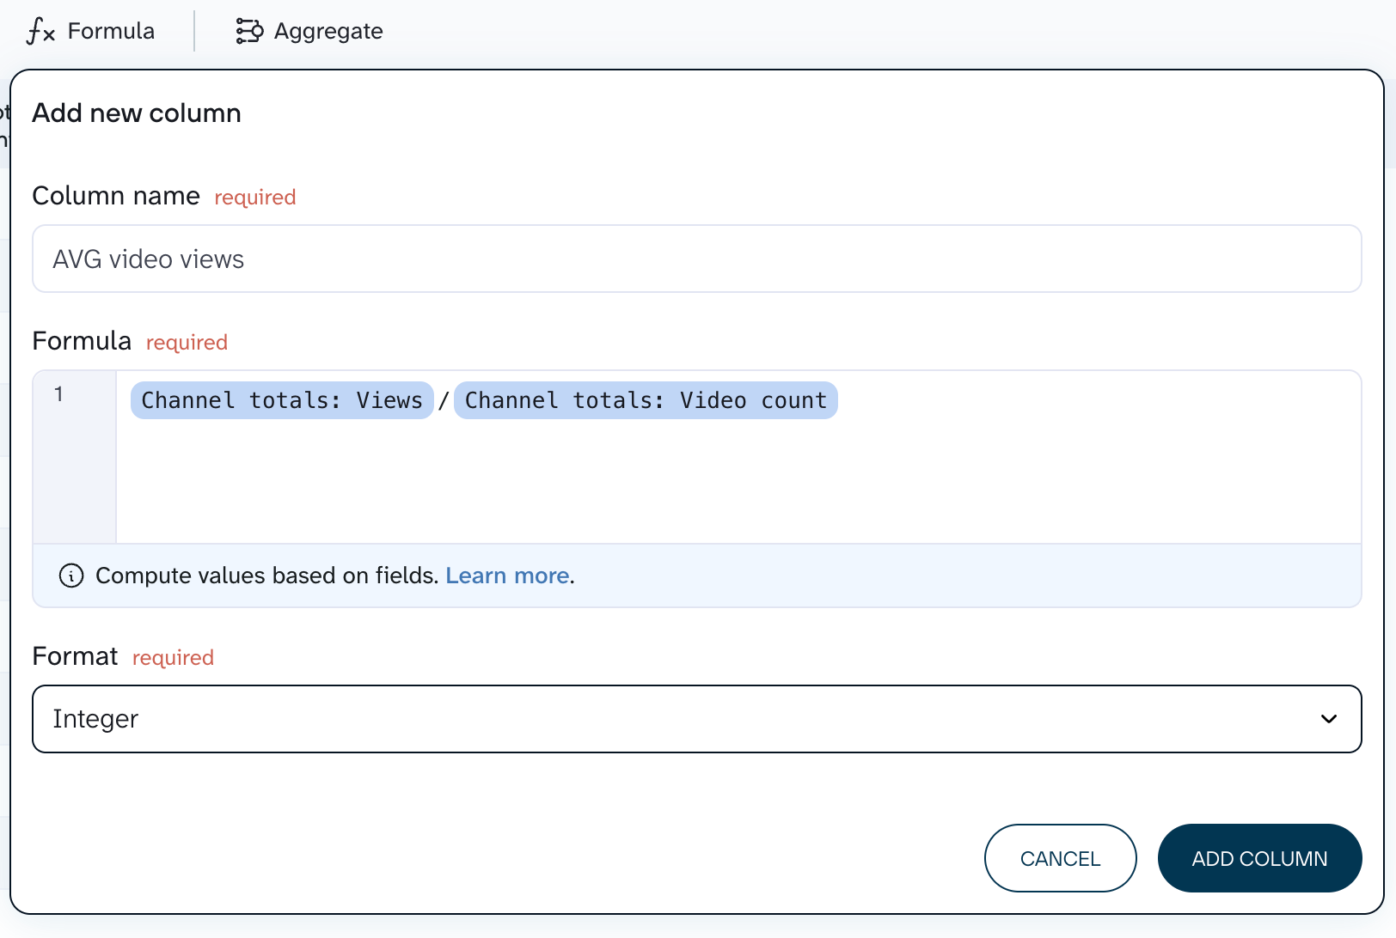
Task: Click the info circle icon
Action: tap(71, 576)
